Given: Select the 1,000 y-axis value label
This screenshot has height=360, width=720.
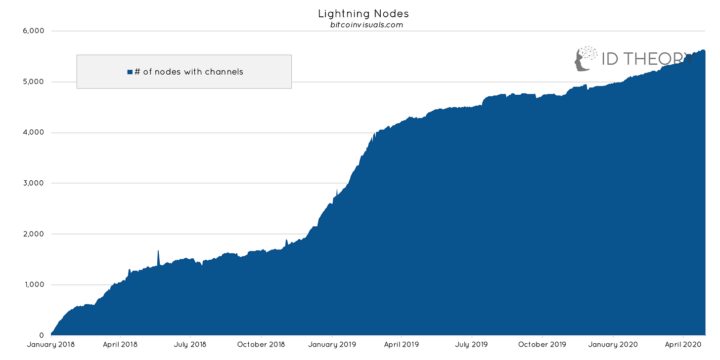Looking at the screenshot, I should (34, 285).
